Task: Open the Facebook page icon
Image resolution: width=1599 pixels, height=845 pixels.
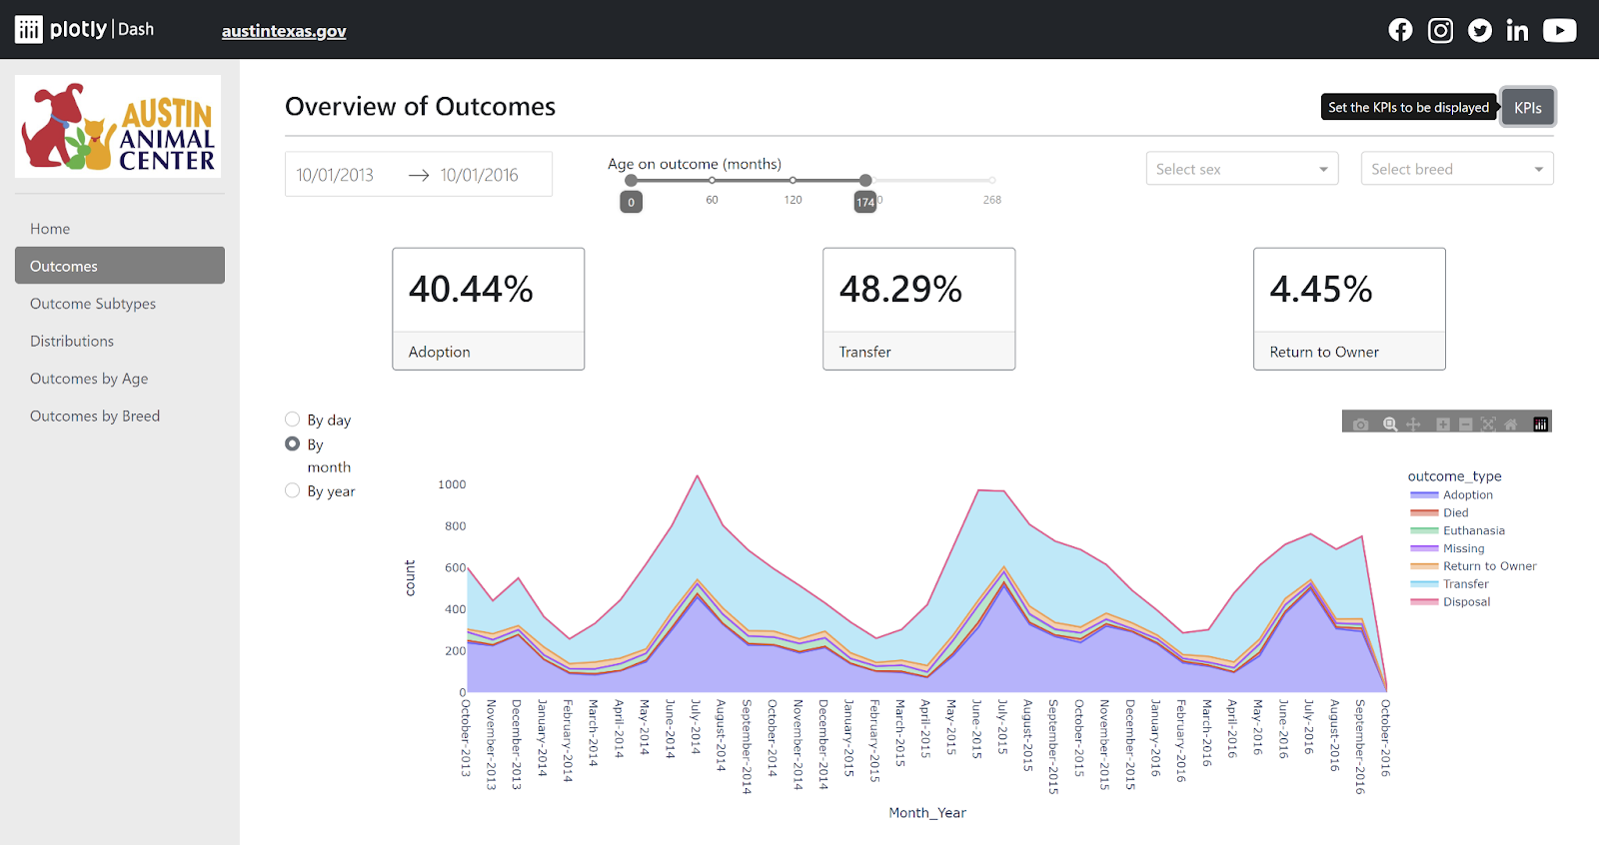Action: tap(1400, 30)
